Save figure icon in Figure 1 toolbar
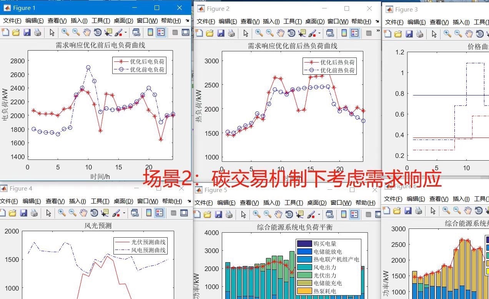The image size is (489, 299). 27,33
